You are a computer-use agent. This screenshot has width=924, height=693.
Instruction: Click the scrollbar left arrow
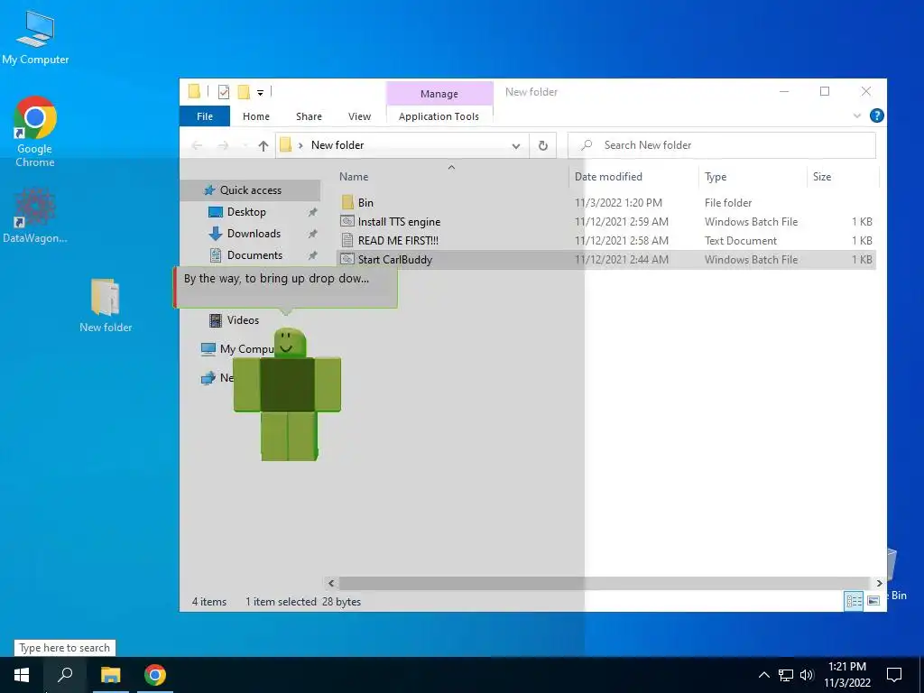point(331,584)
